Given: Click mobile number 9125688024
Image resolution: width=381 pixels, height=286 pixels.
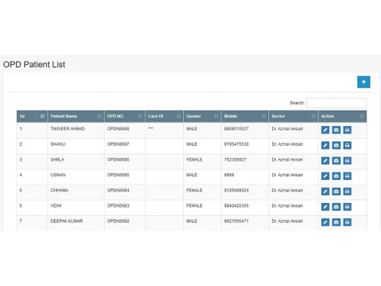Looking at the screenshot, I should (236, 190).
